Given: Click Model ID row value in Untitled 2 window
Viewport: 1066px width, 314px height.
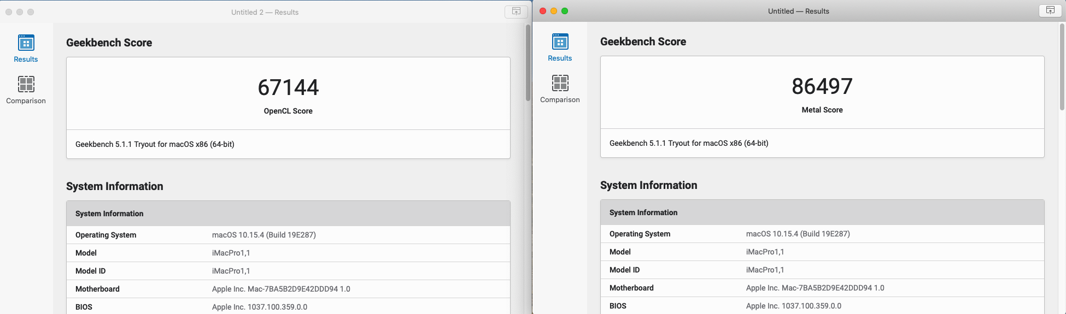Looking at the screenshot, I should (231, 271).
